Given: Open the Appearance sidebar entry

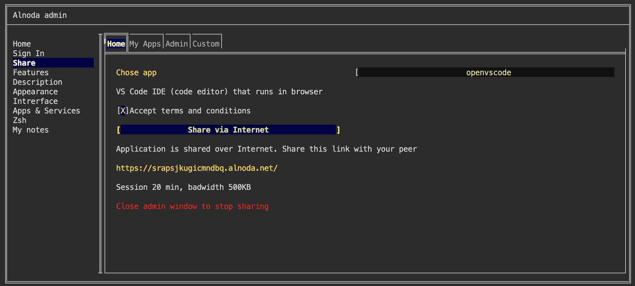Looking at the screenshot, I should pyautogui.click(x=35, y=92).
